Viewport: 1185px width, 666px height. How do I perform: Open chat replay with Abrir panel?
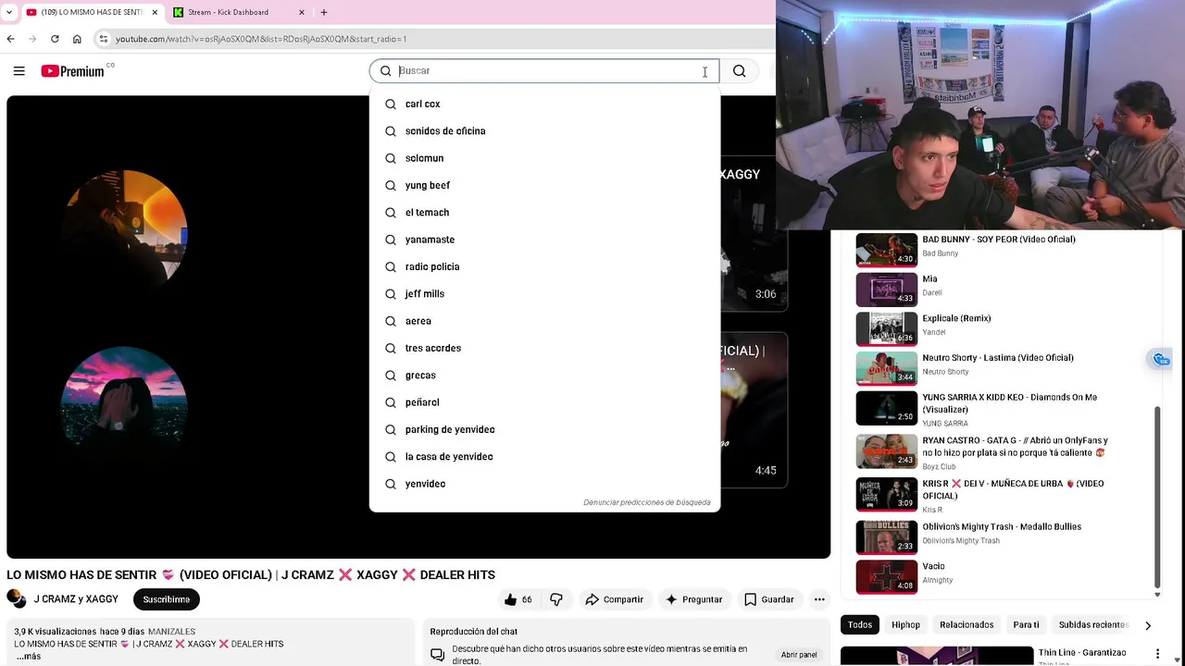(799, 654)
